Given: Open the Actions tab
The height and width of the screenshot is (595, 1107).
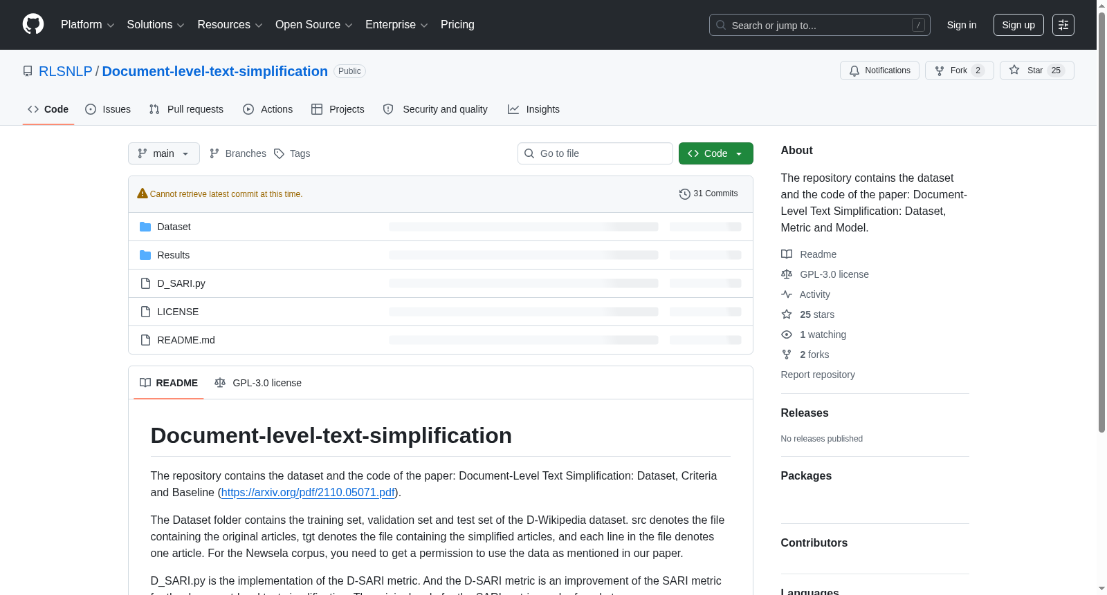Looking at the screenshot, I should [x=268, y=109].
